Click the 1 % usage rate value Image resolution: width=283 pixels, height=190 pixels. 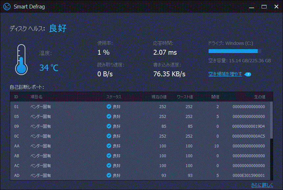tap(103, 52)
